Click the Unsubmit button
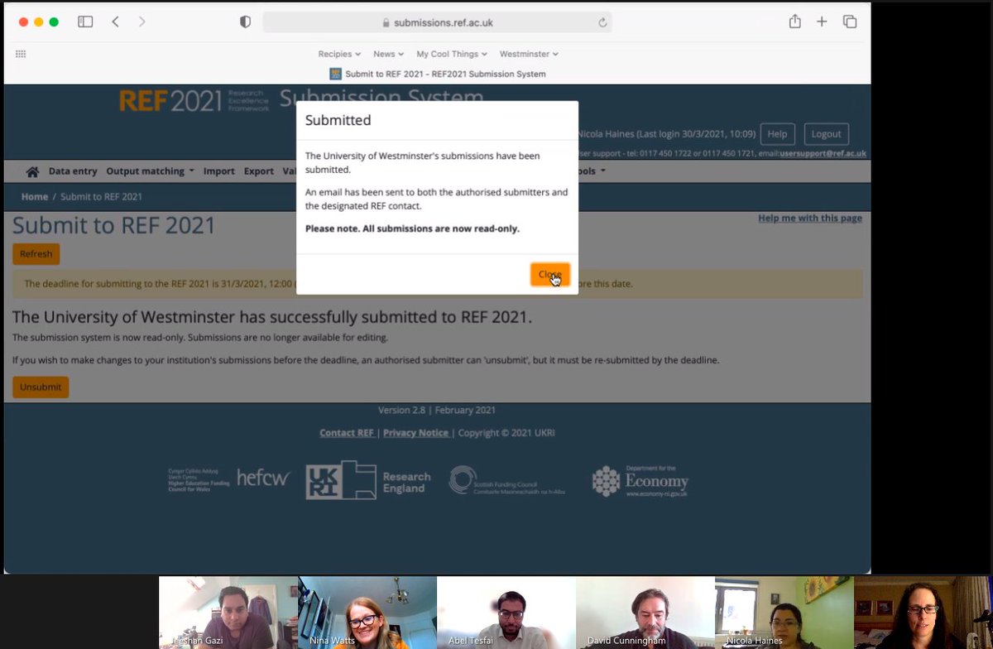Screen dimensions: 993x649 (x=41, y=387)
